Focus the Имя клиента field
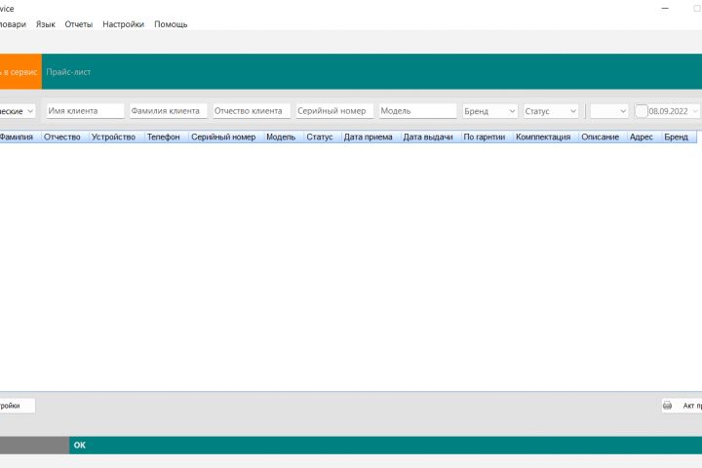 (85, 110)
